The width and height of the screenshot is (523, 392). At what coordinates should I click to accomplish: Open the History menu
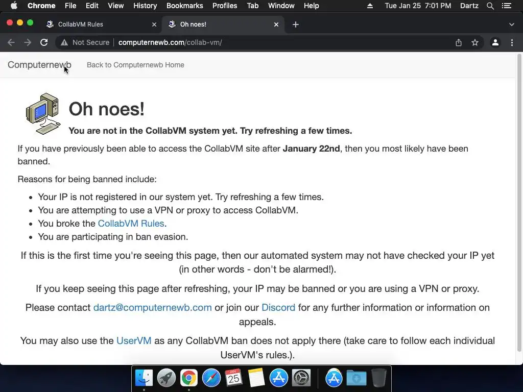click(x=145, y=6)
